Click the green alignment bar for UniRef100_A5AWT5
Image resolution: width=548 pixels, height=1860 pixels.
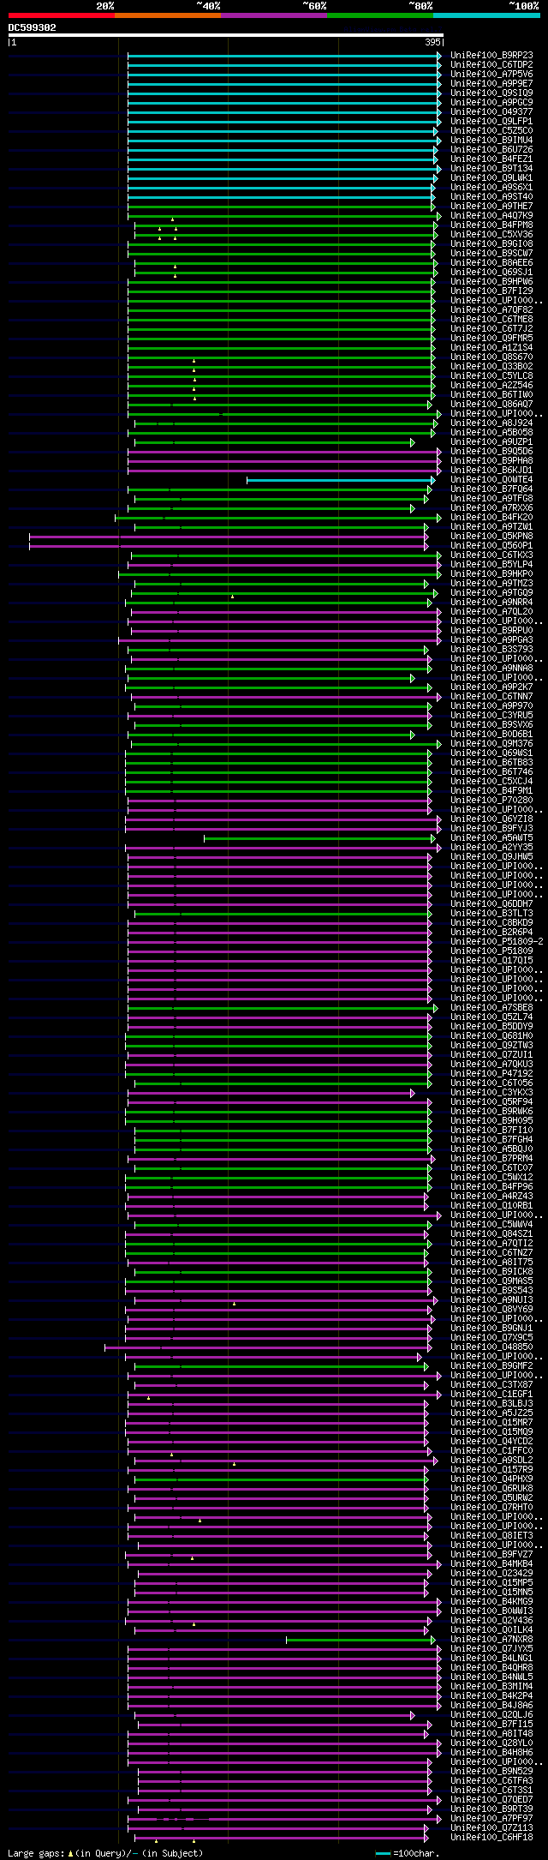click(318, 838)
